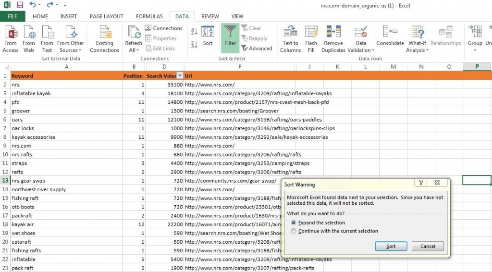Switch to the INSERT tab

[68, 16]
